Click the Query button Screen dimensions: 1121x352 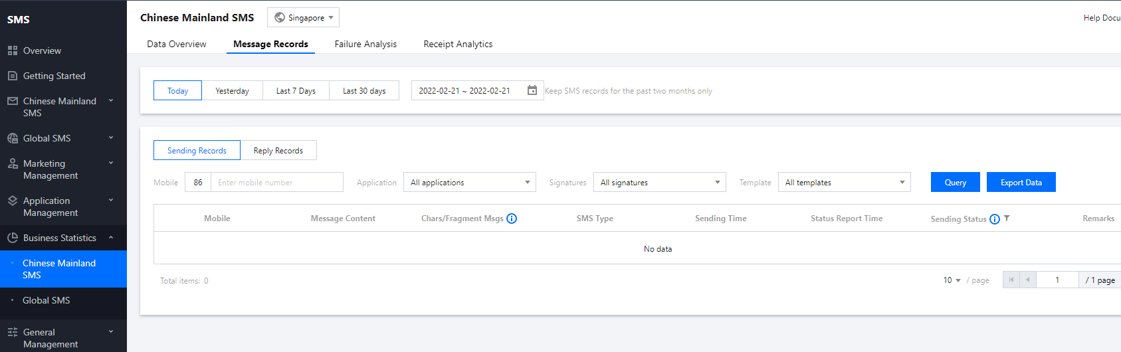point(955,183)
